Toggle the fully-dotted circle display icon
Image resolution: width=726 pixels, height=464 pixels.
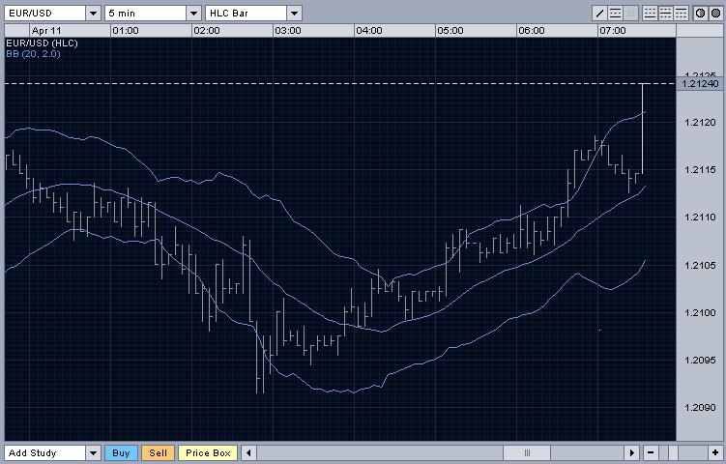(715, 13)
